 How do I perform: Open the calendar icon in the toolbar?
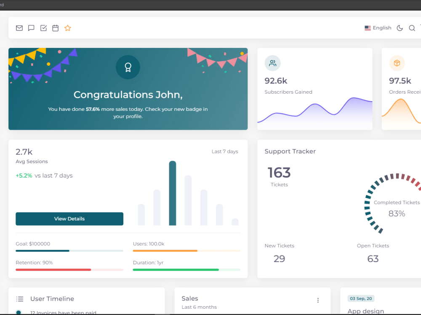coord(55,28)
